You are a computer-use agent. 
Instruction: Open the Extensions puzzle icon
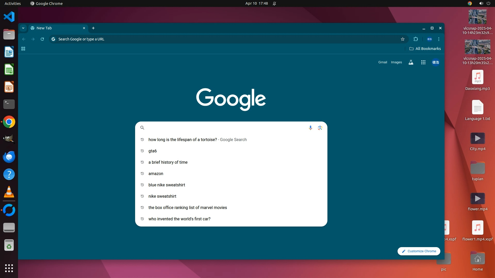[416, 39]
